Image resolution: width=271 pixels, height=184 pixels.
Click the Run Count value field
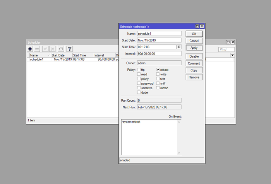point(159,101)
